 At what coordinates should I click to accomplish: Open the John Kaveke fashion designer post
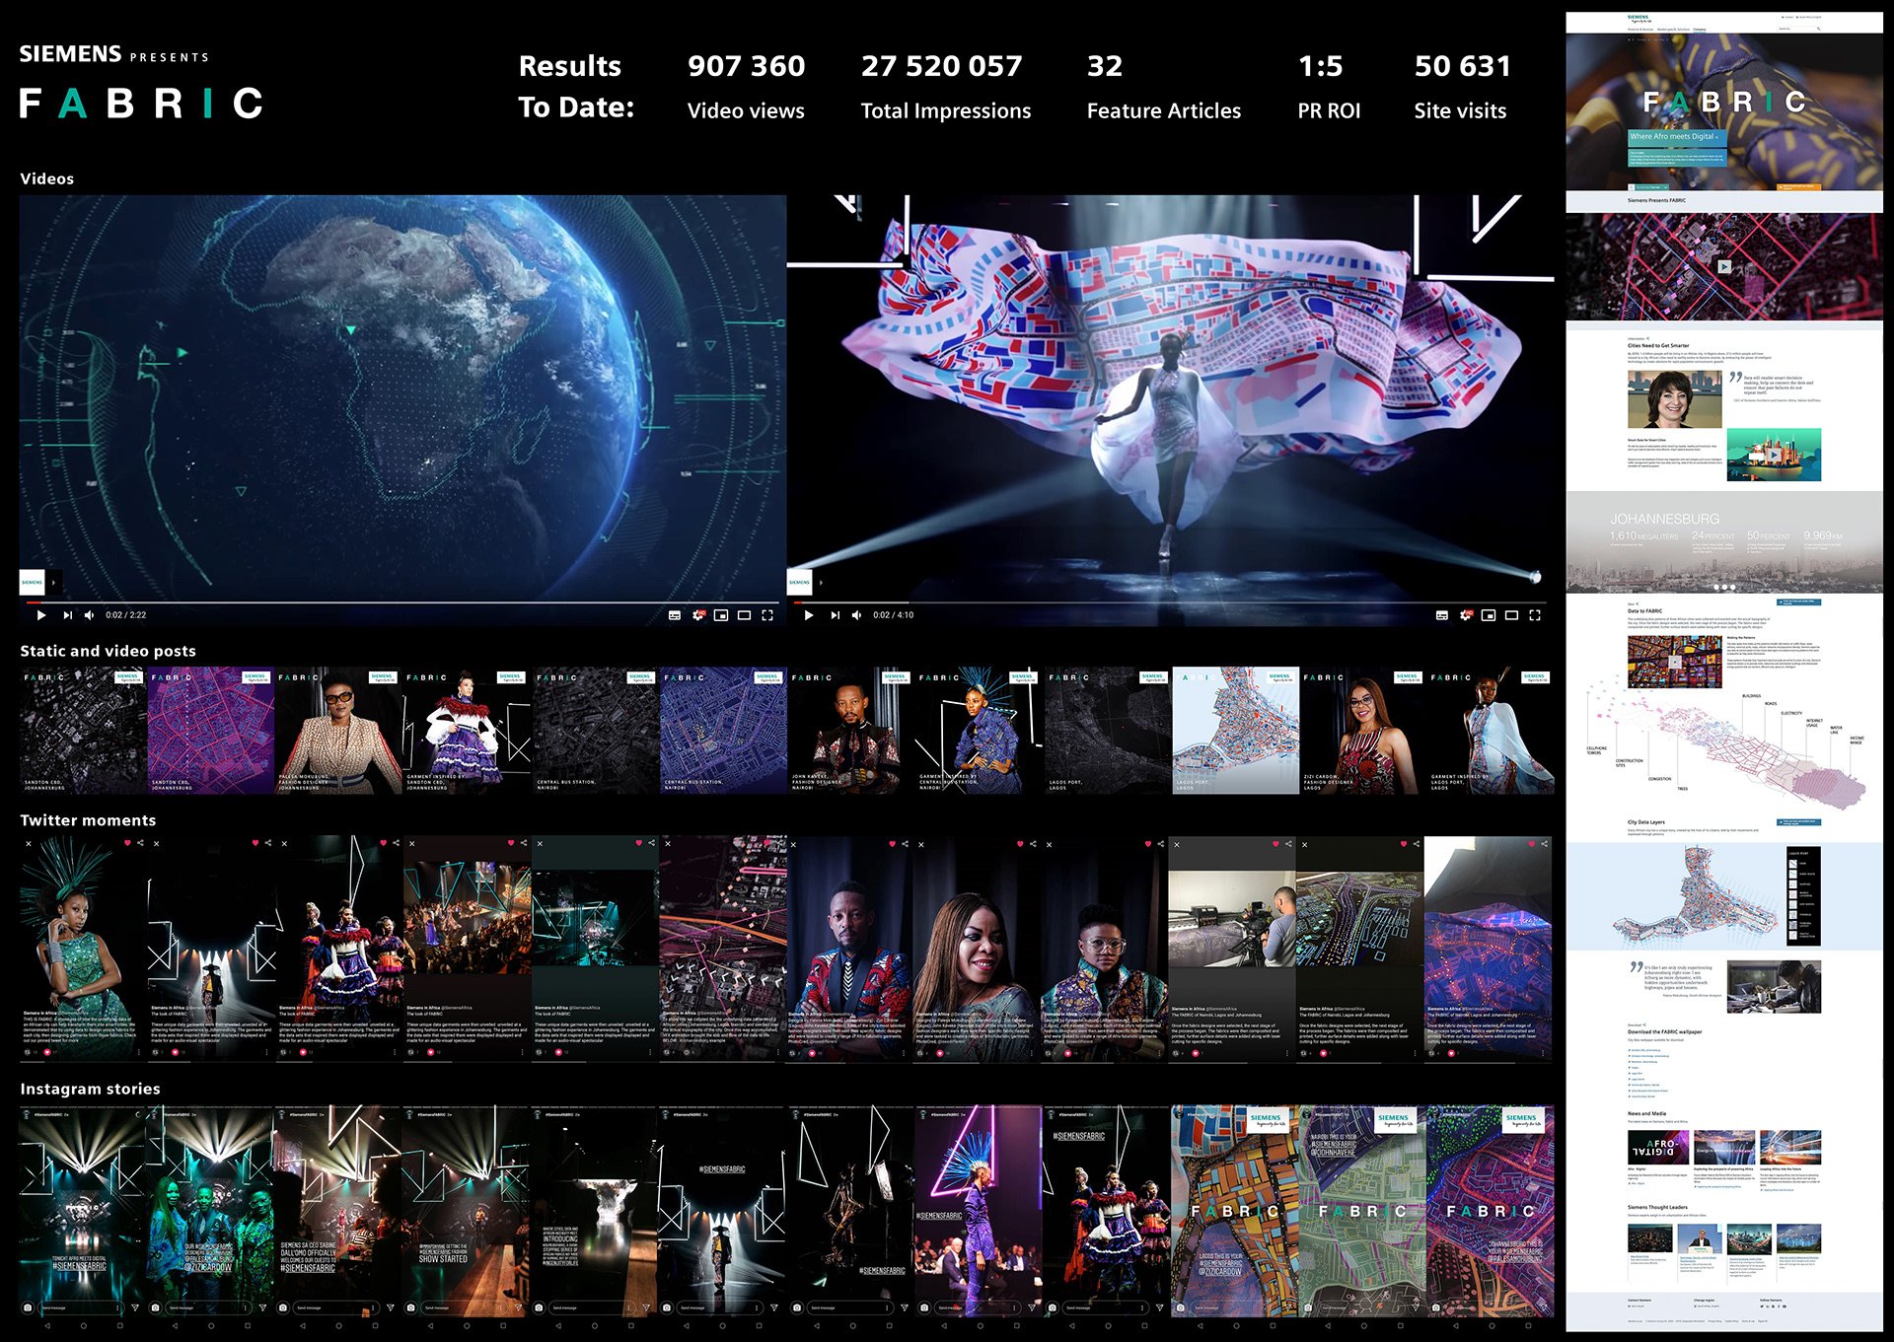[x=851, y=731]
